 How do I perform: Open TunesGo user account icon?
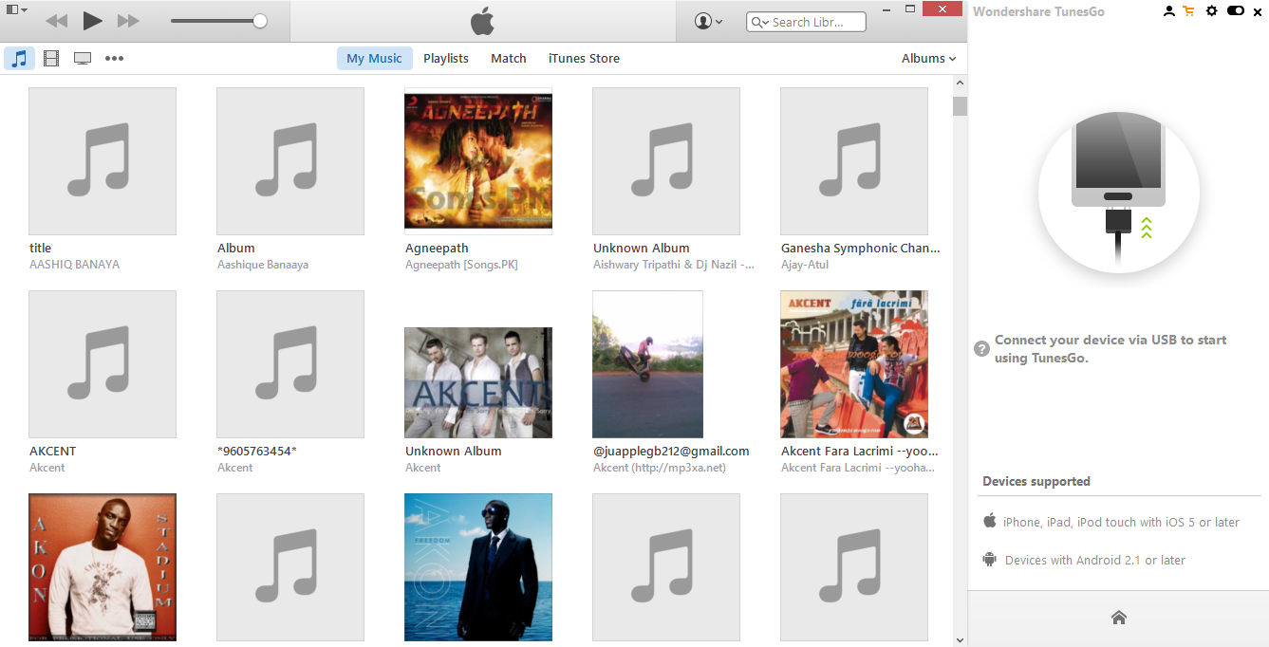[x=1168, y=10]
